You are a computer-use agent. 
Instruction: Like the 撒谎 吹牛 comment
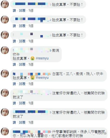point(14,64)
